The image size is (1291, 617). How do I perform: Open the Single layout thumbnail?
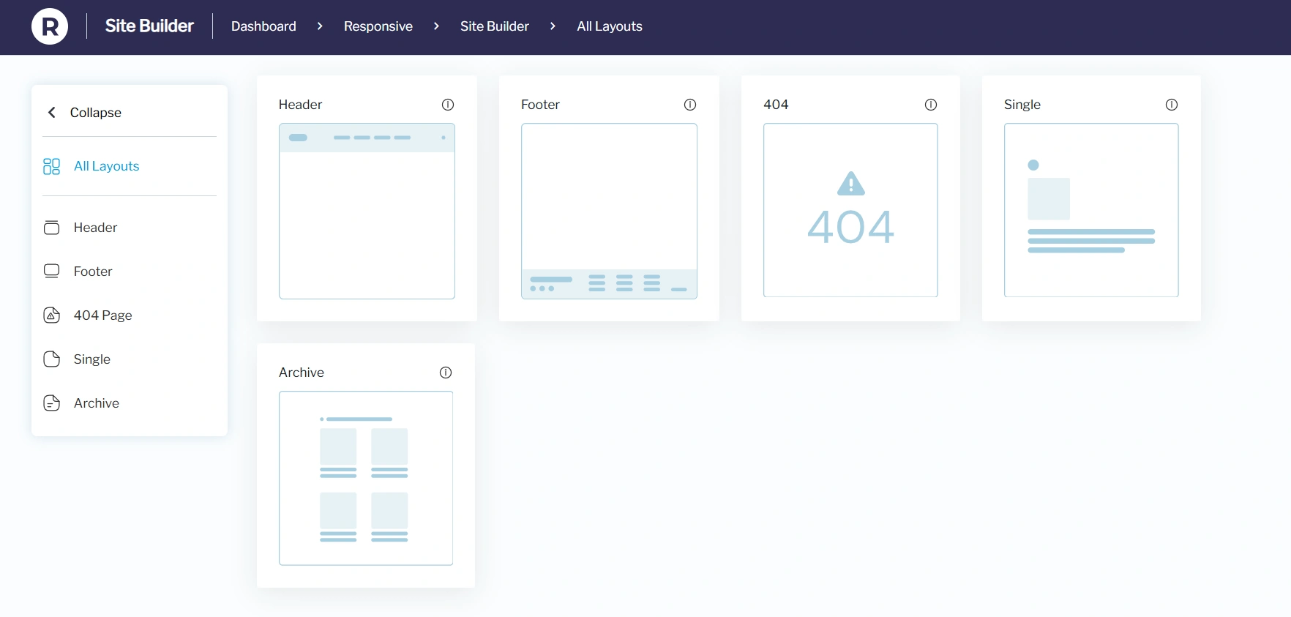(x=1091, y=210)
